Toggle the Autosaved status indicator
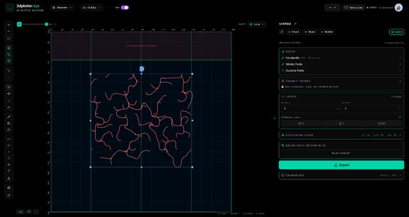This screenshot has width=409, height=217. coord(386,8)
